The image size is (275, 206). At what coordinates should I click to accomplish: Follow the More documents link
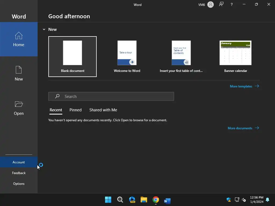243,128
